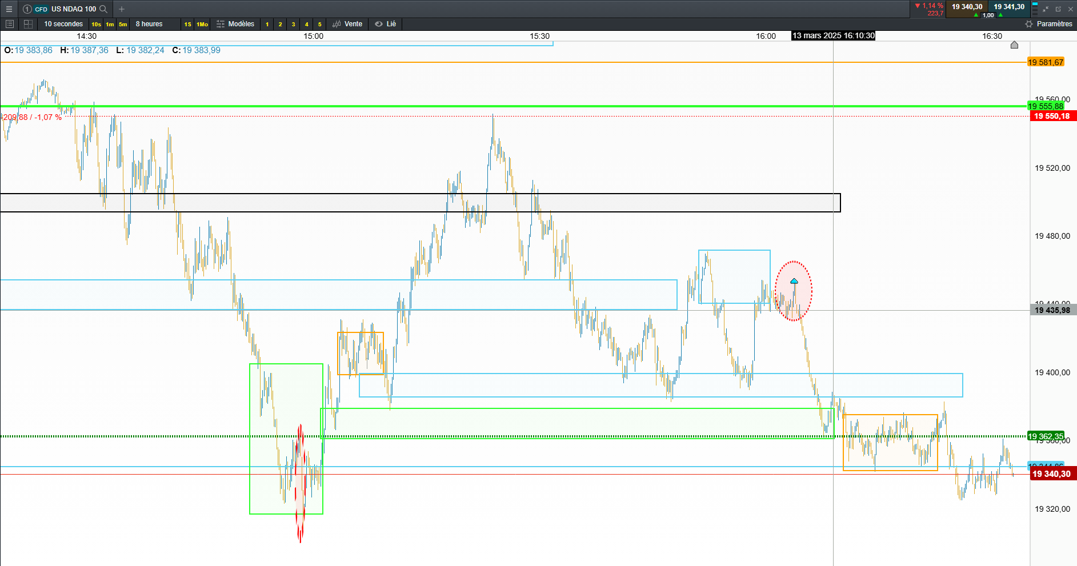Screen dimensions: 1077x566
Task: Click the sell price 19 340,30 in the header
Action: click(x=967, y=7)
